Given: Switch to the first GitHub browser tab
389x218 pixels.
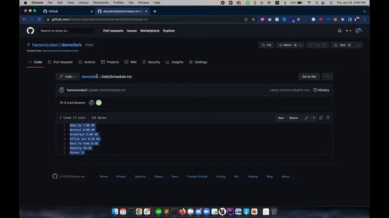Looking at the screenshot, I should 67,12.
